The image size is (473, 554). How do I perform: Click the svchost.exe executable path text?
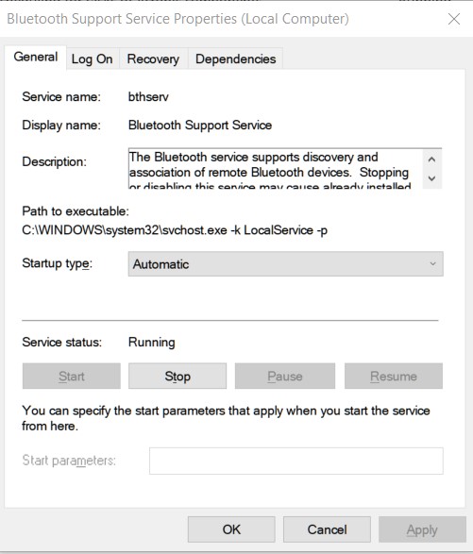(175, 230)
